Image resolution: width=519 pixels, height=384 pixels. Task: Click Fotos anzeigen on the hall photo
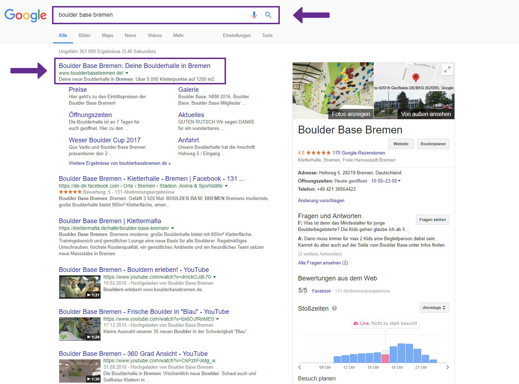[x=351, y=114]
